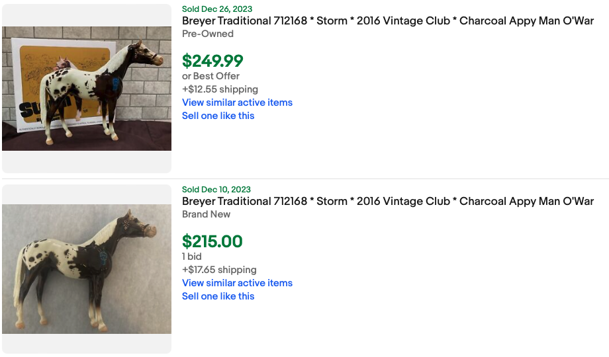This screenshot has width=609, height=357.
Task: Open the Pre-Owned Breyer Storm listing title
Action: [x=388, y=21]
